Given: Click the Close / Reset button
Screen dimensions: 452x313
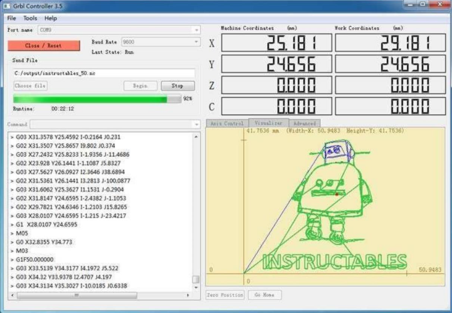Looking at the screenshot, I should click(x=44, y=46).
